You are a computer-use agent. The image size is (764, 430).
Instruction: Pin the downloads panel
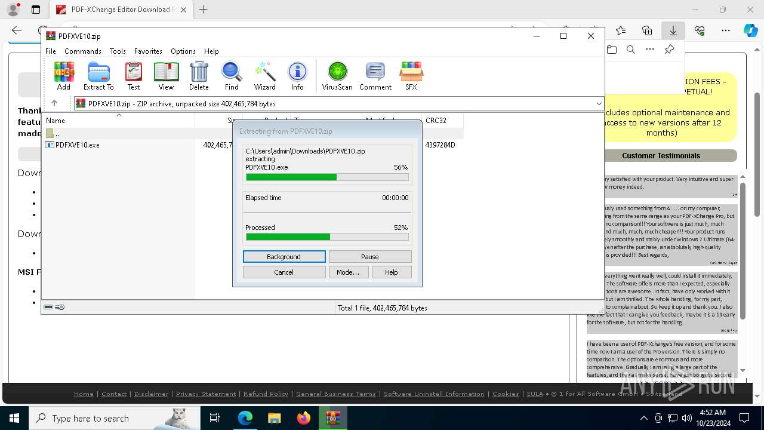tap(669, 50)
